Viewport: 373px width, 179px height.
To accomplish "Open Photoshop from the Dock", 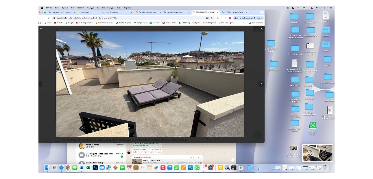I will tap(95, 167).
